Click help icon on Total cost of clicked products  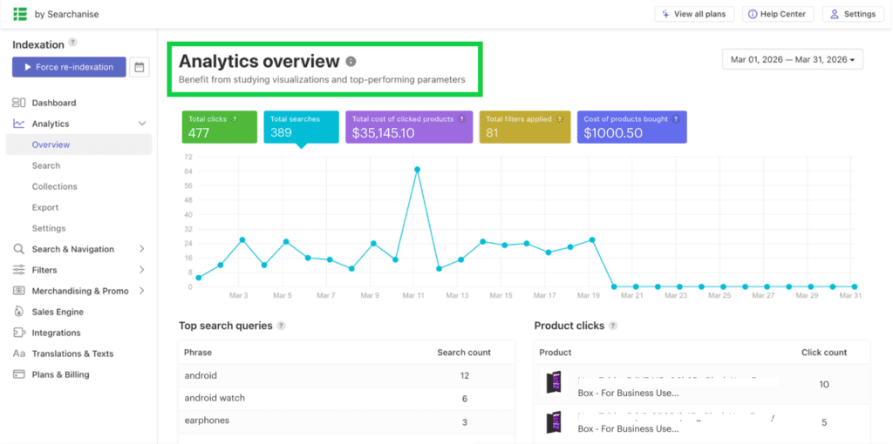[461, 119]
